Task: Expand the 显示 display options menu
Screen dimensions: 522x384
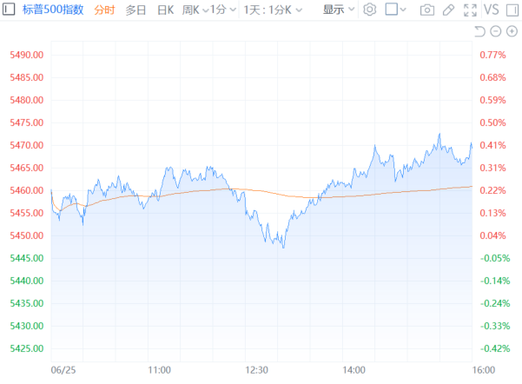Action: [339, 10]
